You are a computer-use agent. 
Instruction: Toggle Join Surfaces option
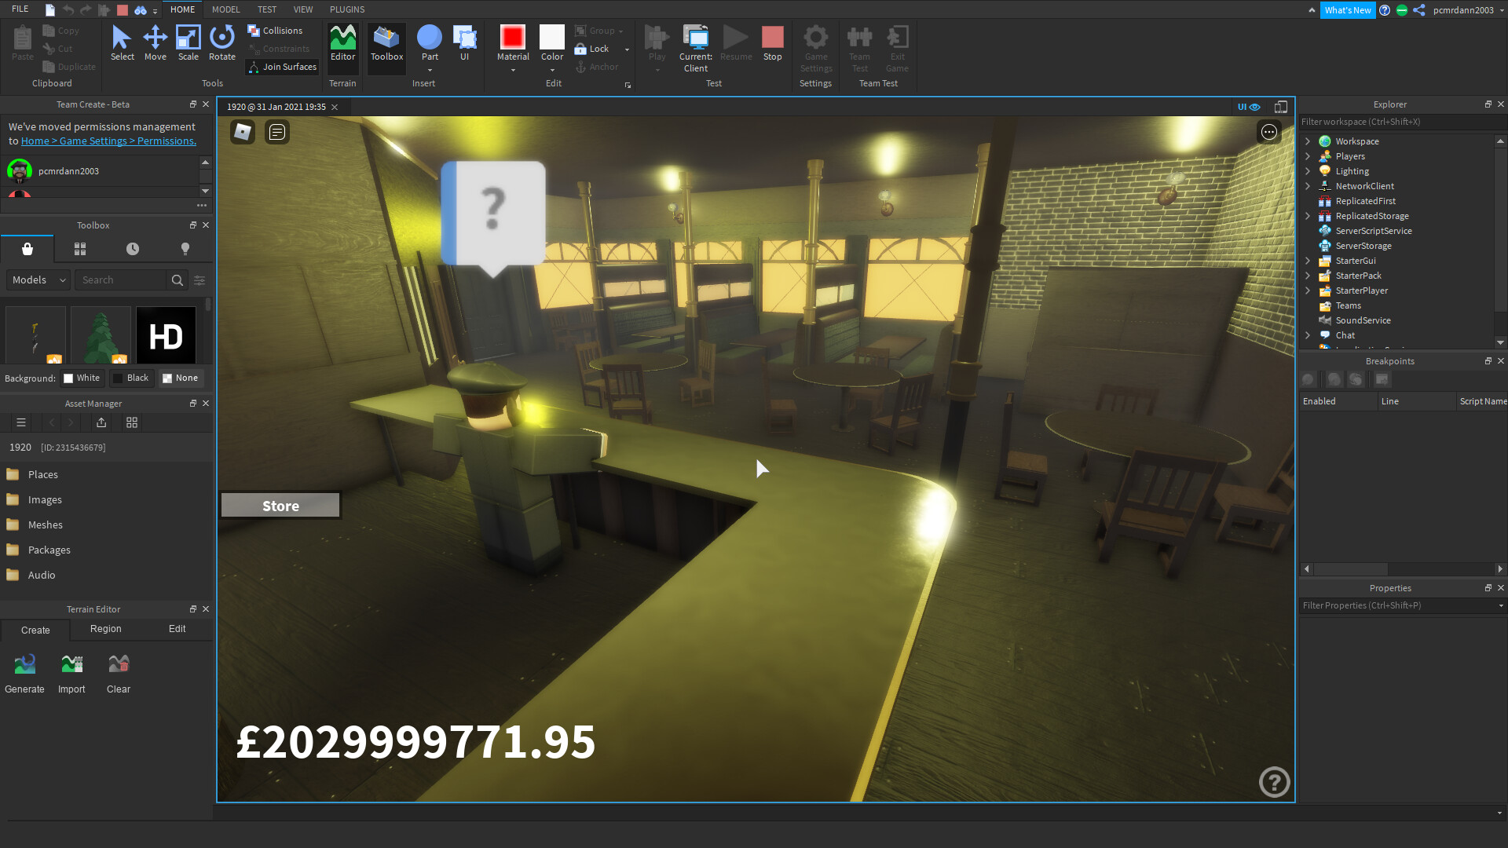tap(282, 67)
